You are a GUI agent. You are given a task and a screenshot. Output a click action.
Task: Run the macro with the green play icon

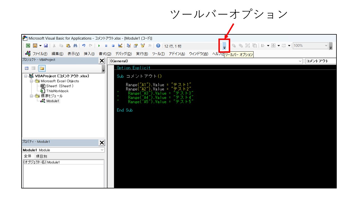[x=99, y=46]
